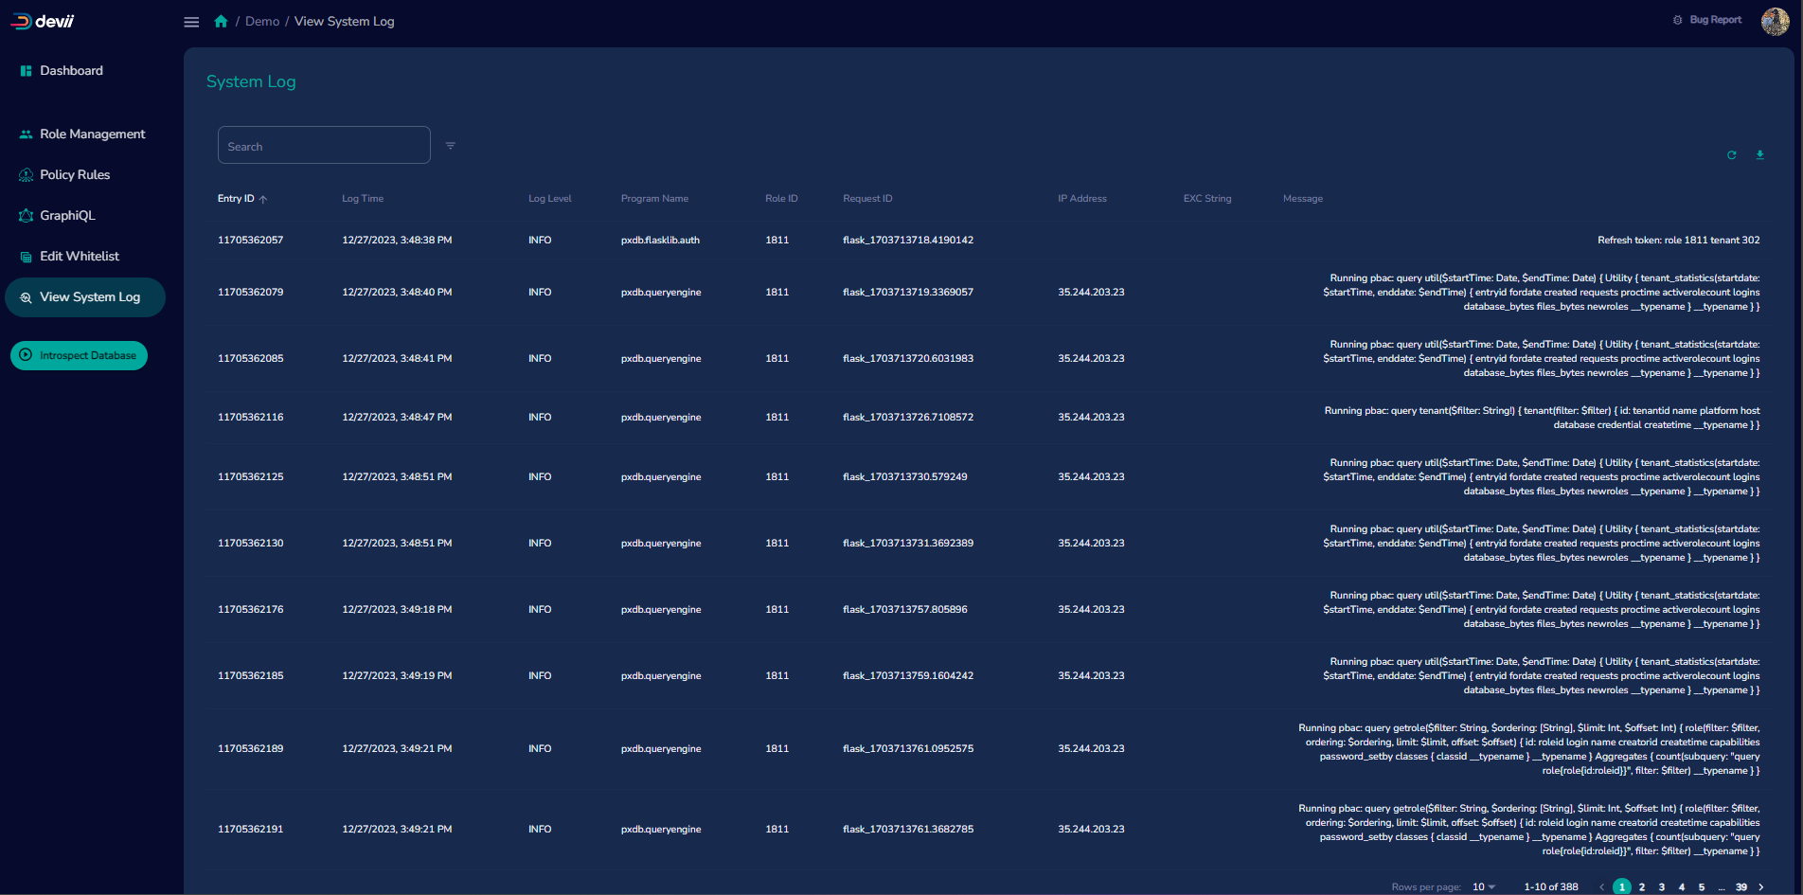
Task: Open the rows per page dropdown
Action: [x=1484, y=886]
